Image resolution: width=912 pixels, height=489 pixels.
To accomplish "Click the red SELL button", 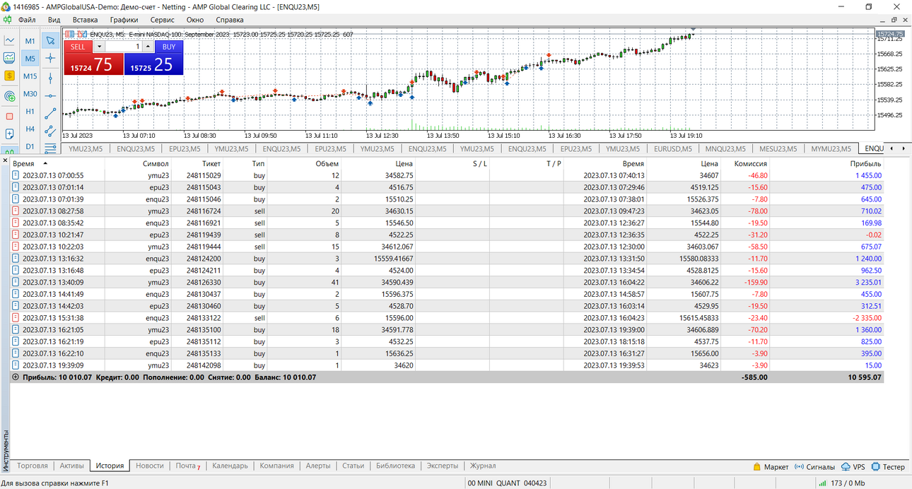I will 78,47.
